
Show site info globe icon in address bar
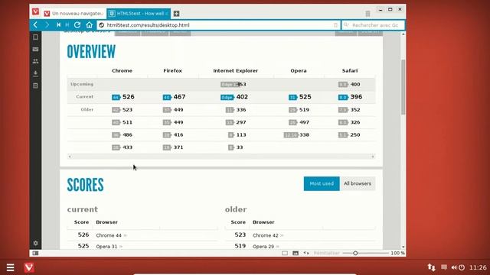(x=102, y=25)
